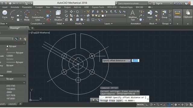The image size is (193, 108).
Task: Click the search binoculars icon
Action: [x=150, y=3]
